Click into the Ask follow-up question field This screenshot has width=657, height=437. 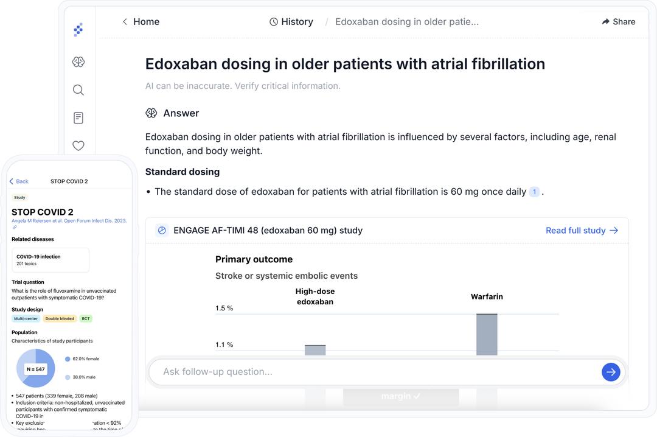coord(371,372)
